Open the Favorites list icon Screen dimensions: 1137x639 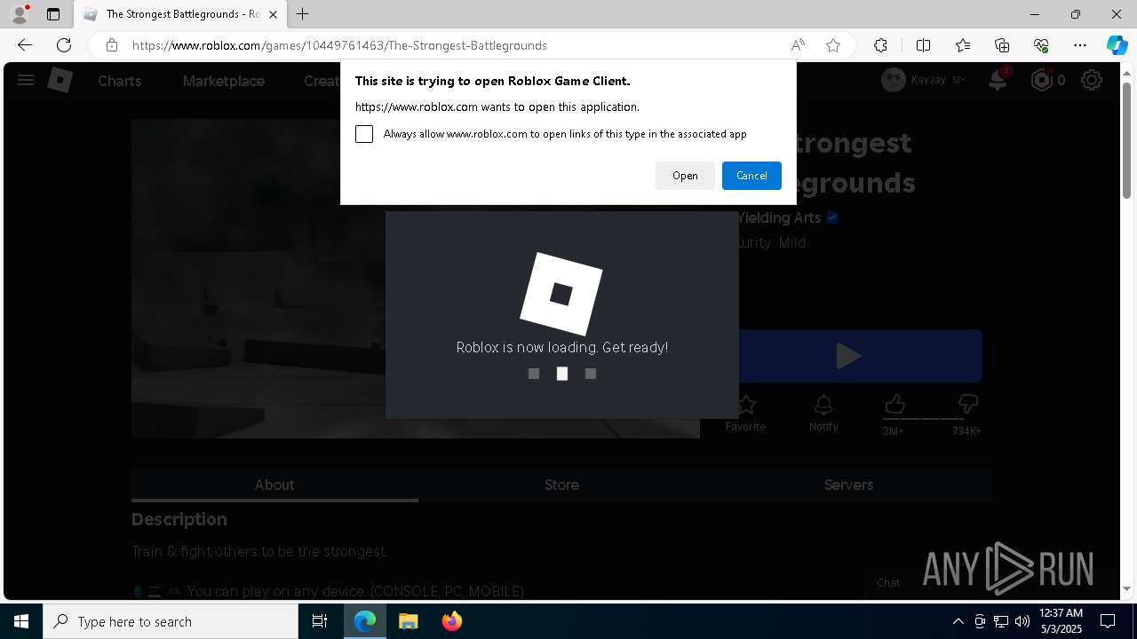pos(963,45)
